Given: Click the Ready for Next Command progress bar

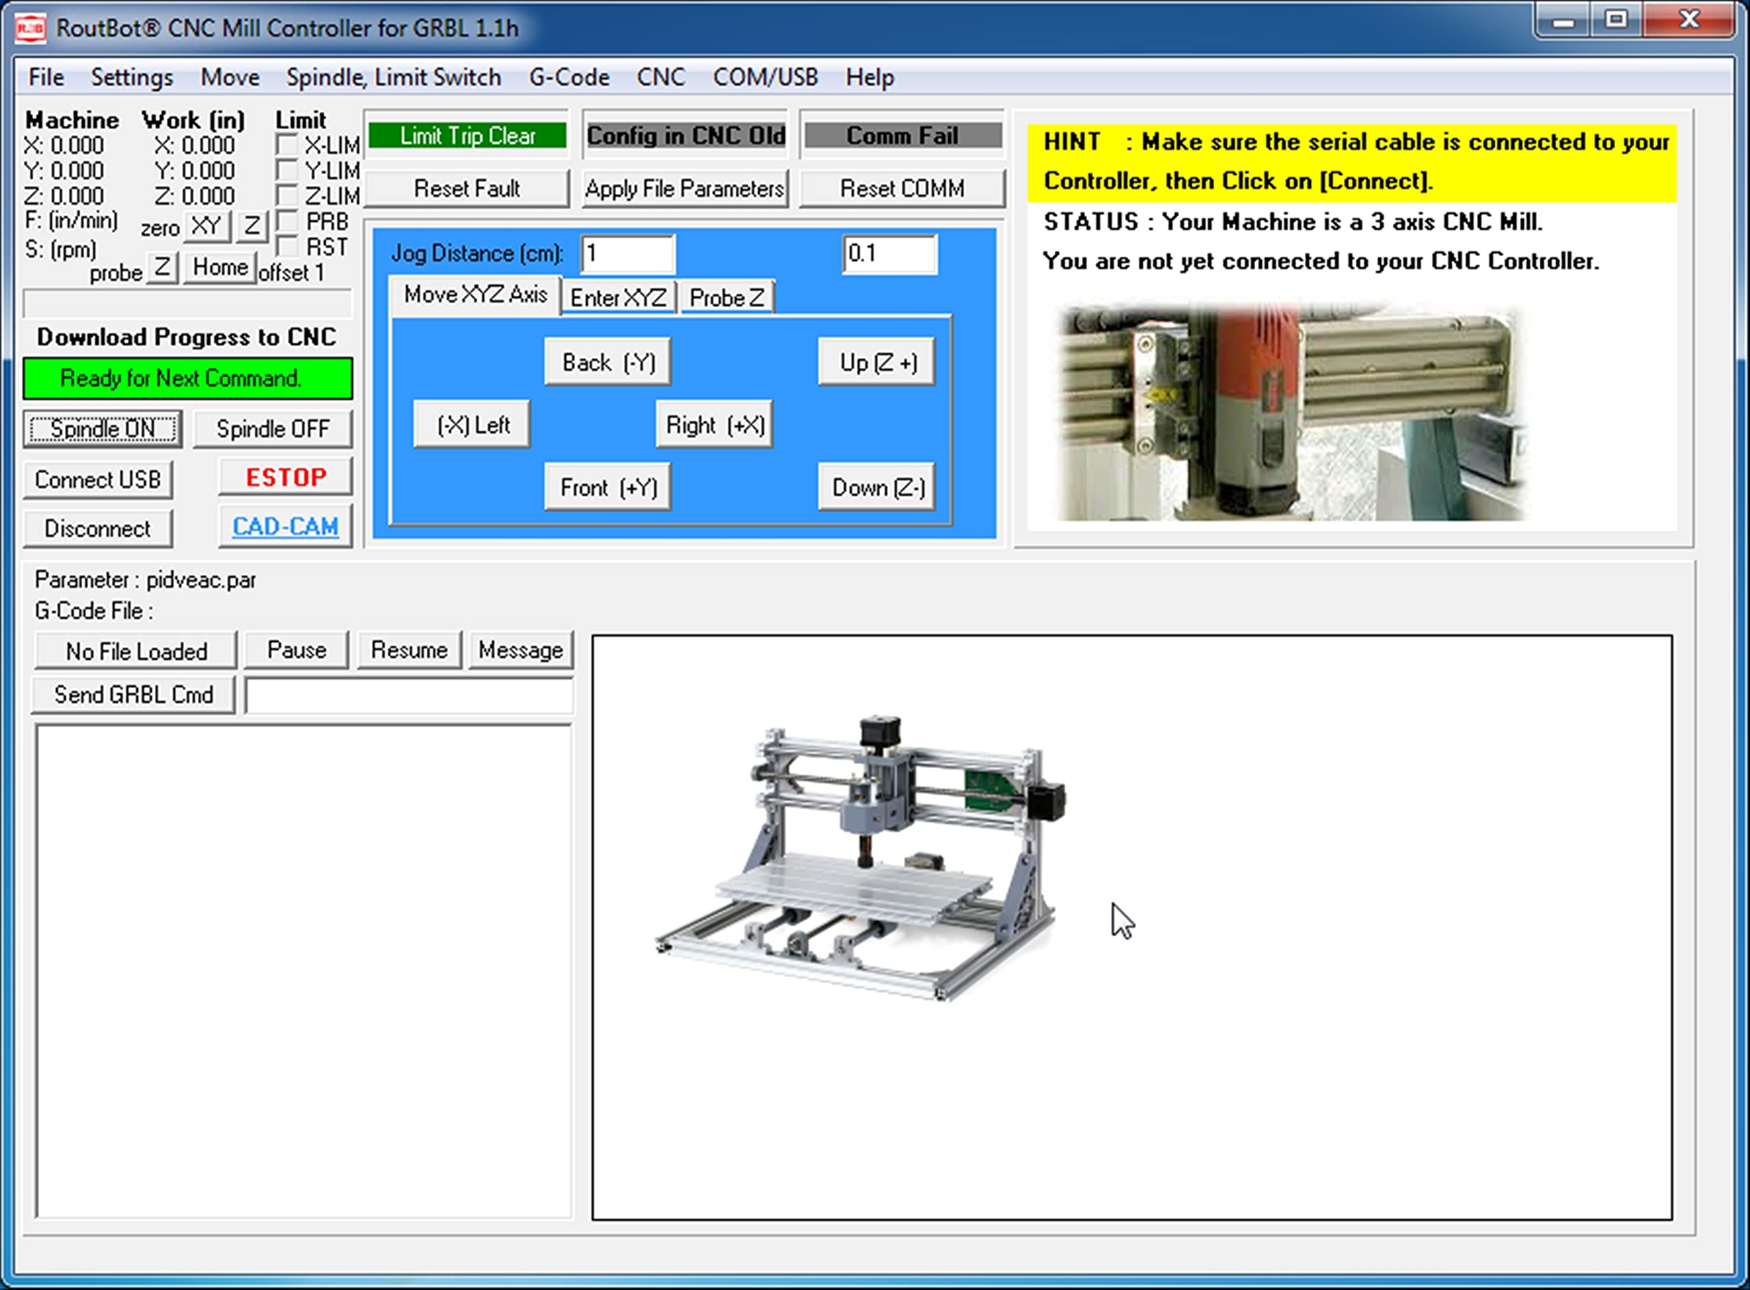Looking at the screenshot, I should [187, 379].
